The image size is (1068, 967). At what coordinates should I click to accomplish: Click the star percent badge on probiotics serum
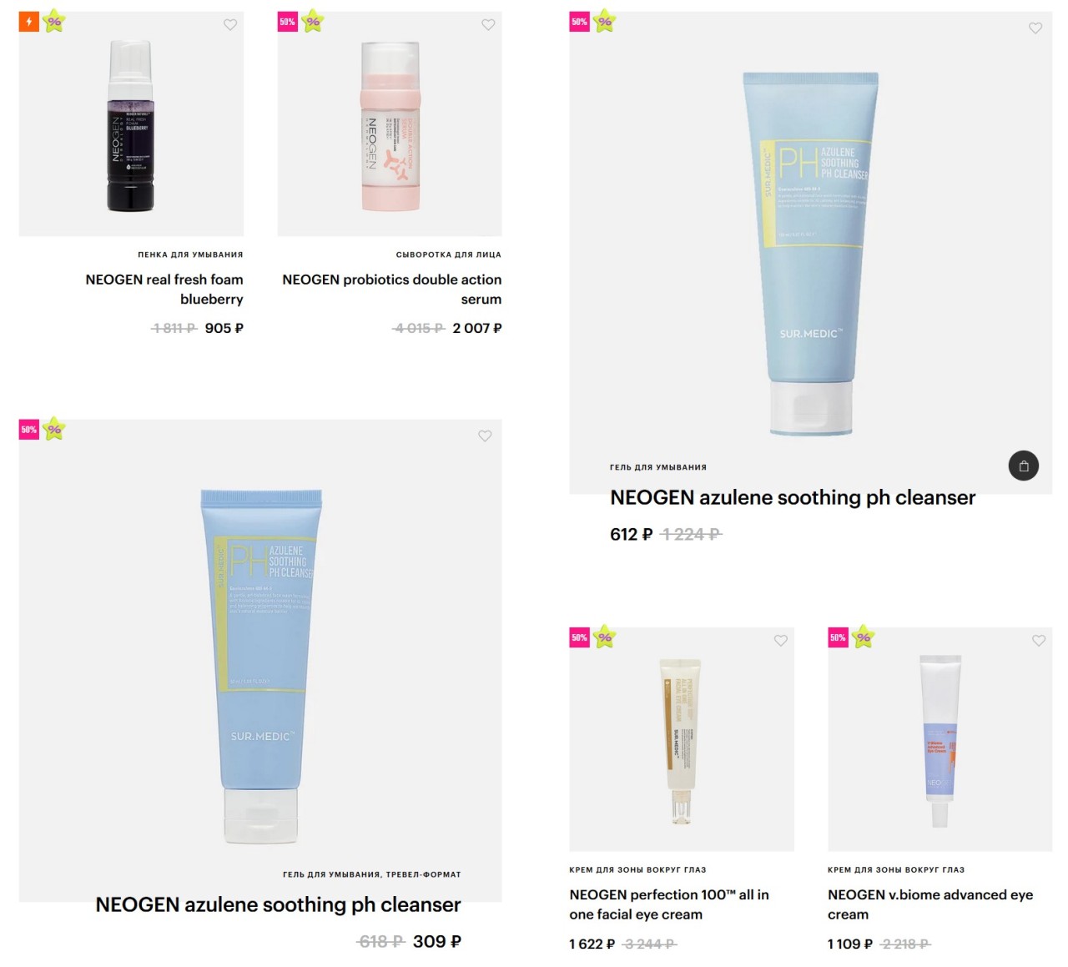pos(313,21)
